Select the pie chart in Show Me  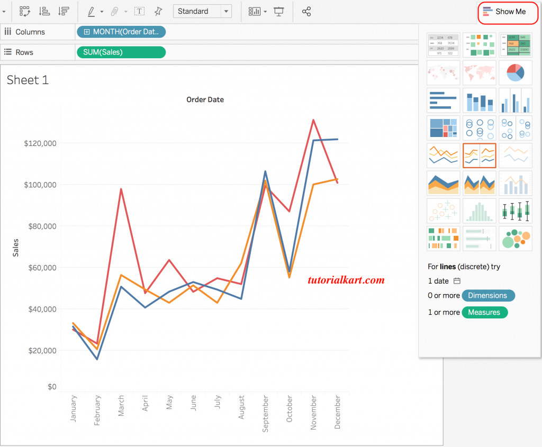pos(515,72)
